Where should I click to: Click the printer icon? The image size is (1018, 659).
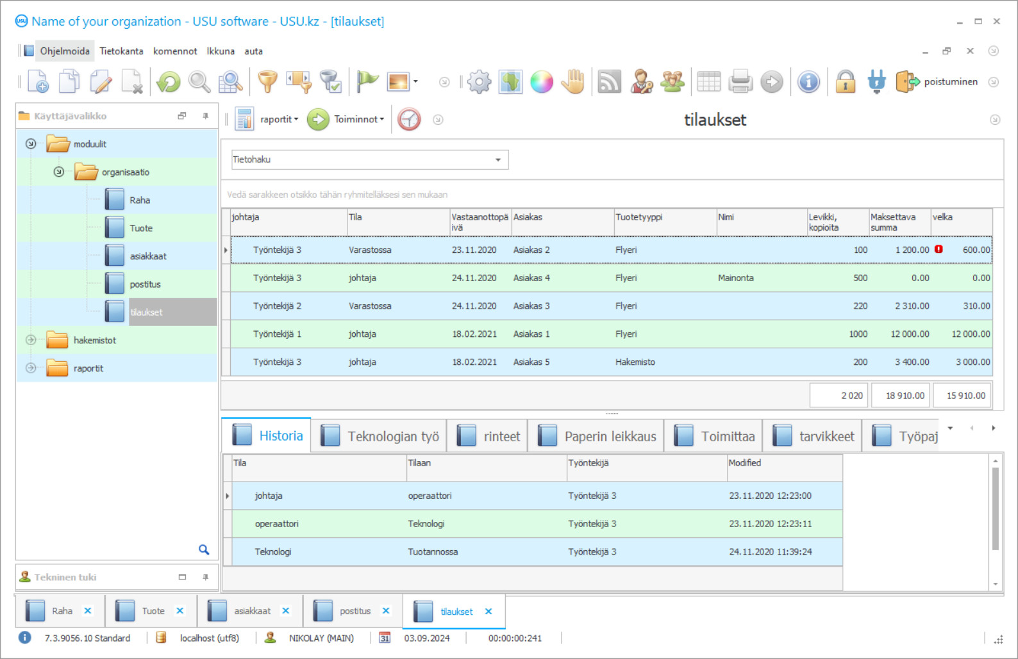point(740,82)
